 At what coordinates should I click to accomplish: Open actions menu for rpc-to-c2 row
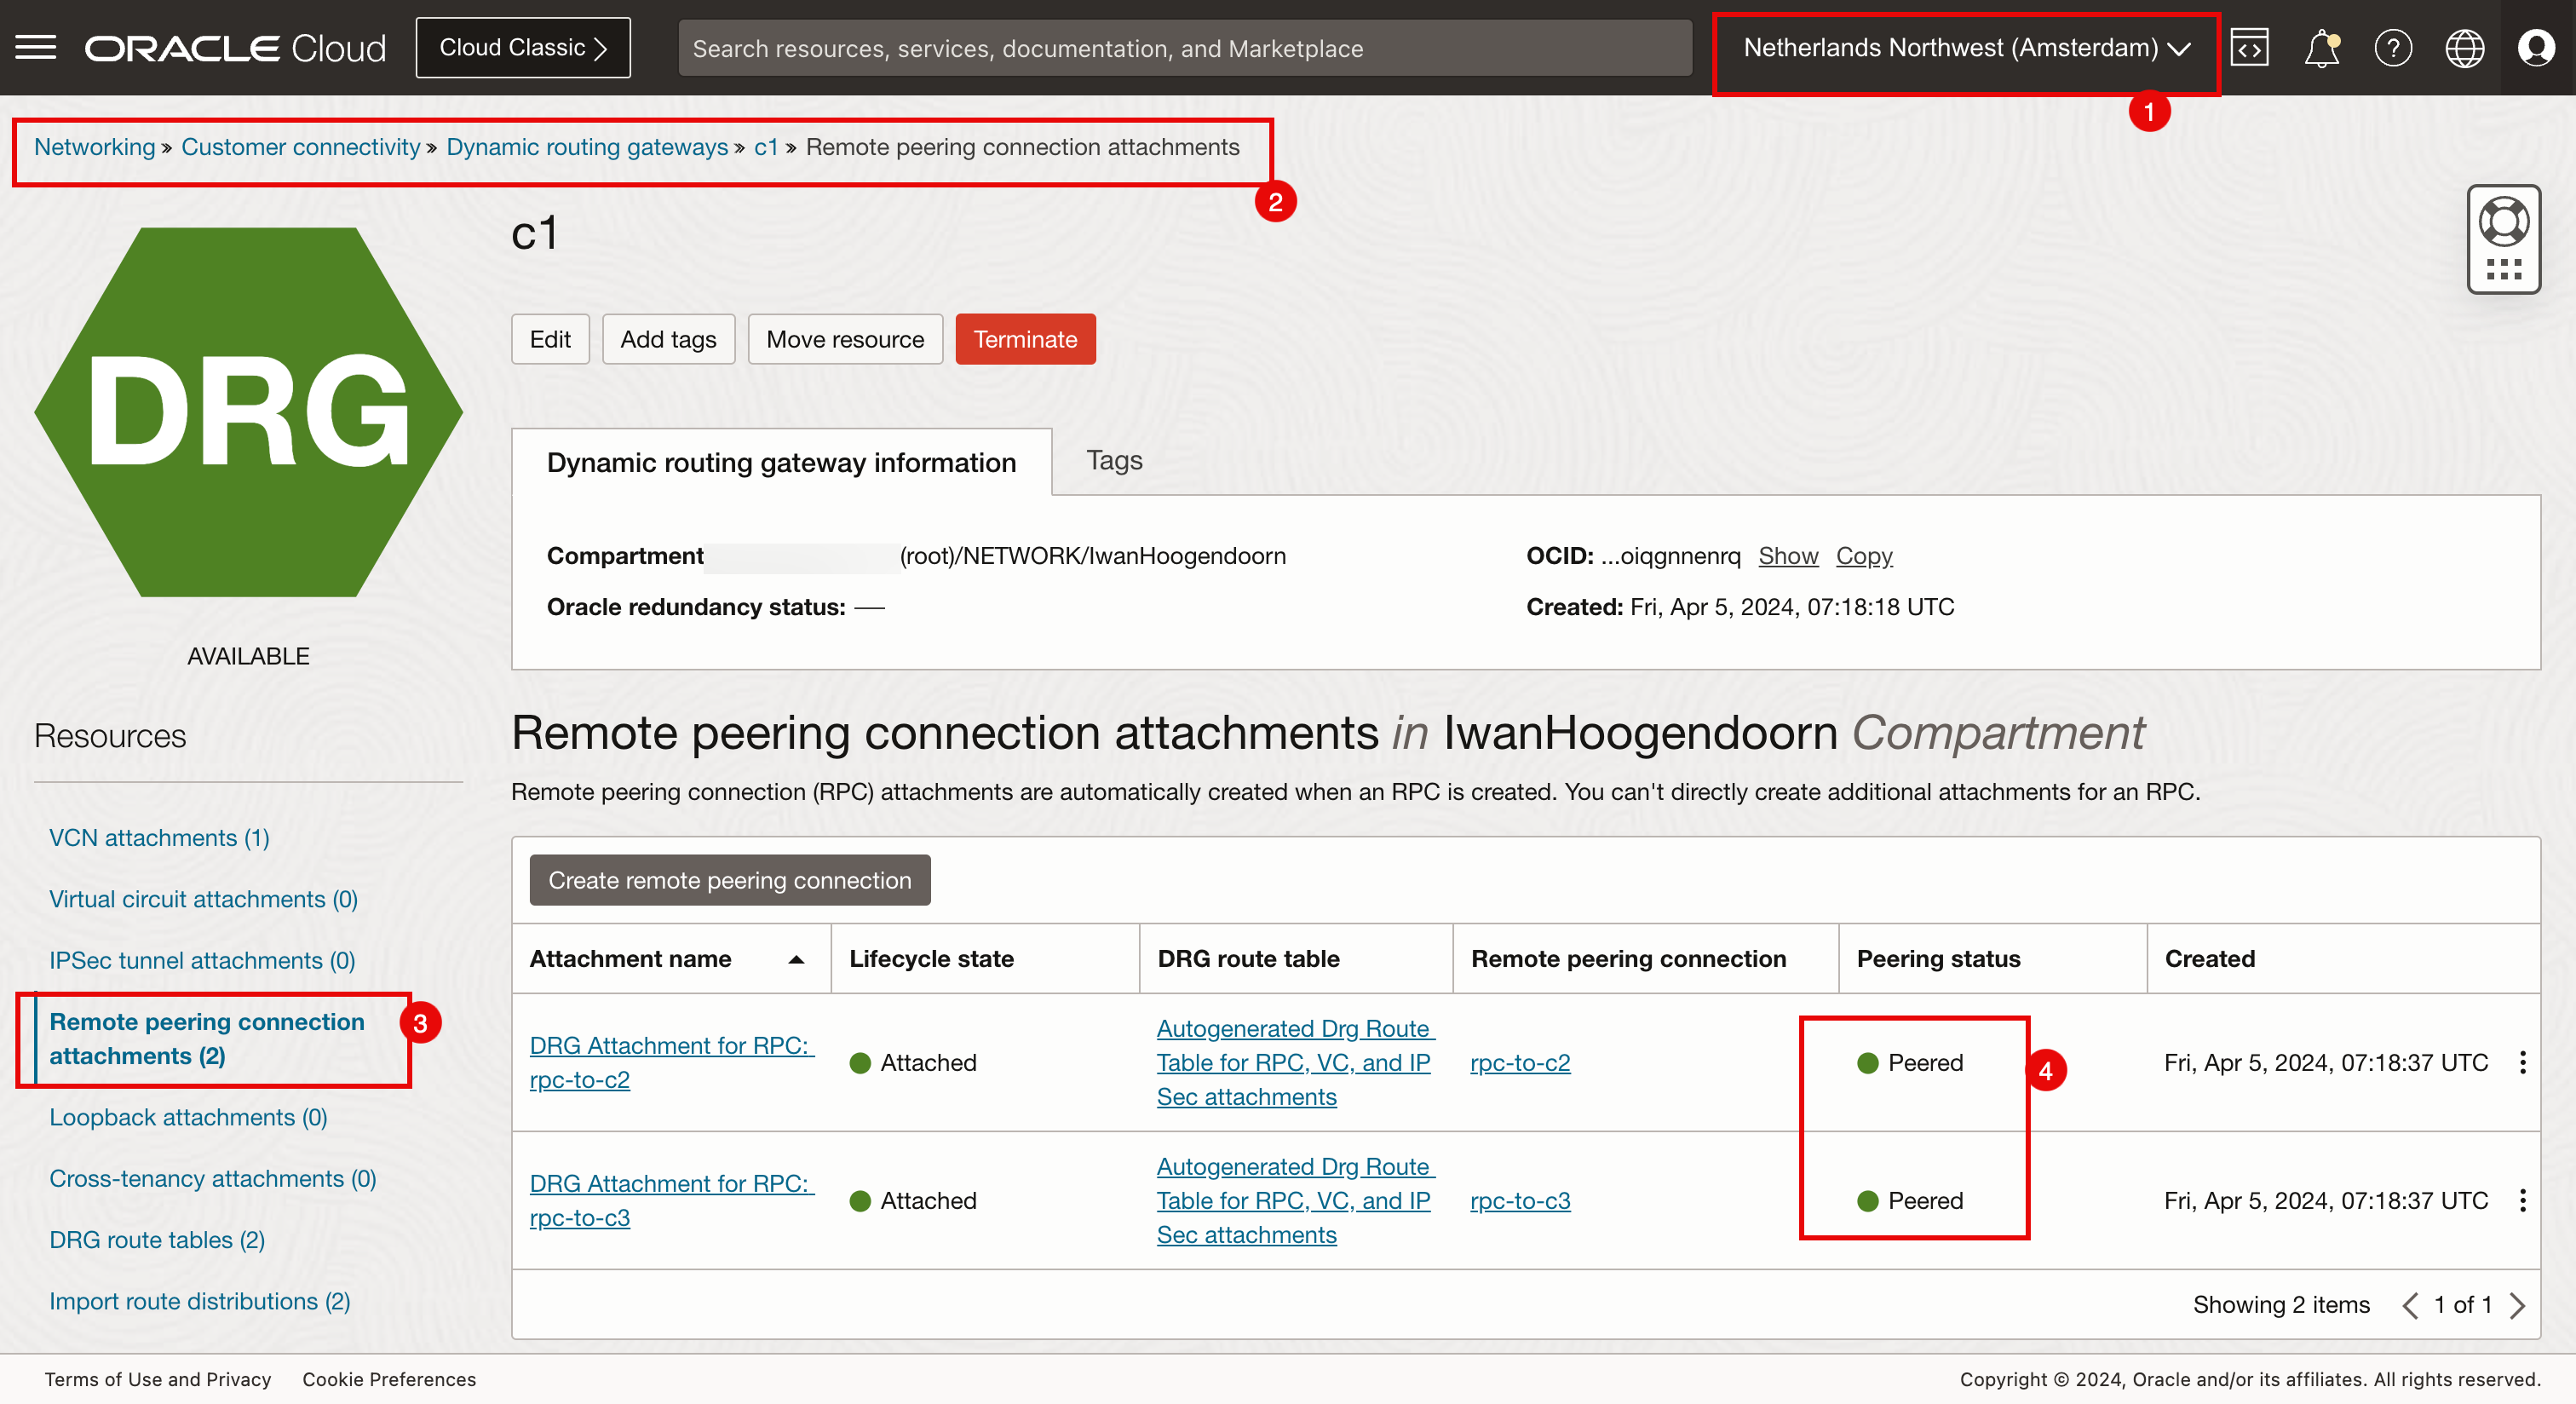[2522, 1062]
